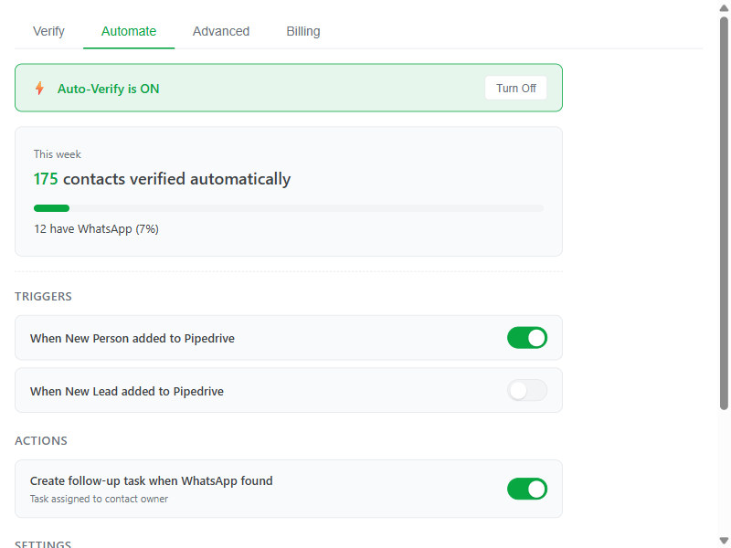Switch to the Verify tab

[48, 31]
